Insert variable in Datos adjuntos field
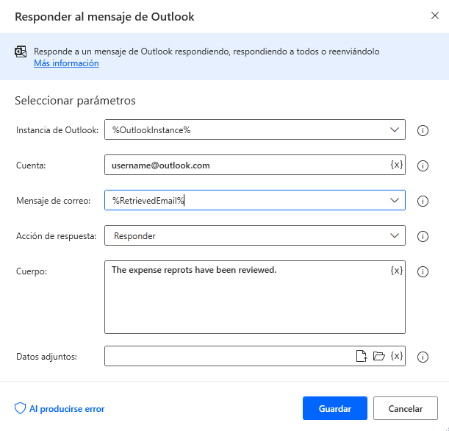This screenshot has height=431, width=449. click(x=397, y=356)
